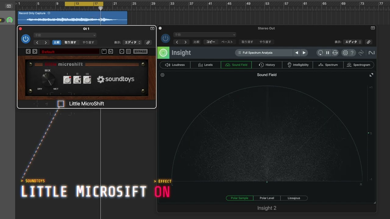Open Insight help question mark
The image size is (390, 219).
click(x=352, y=53)
